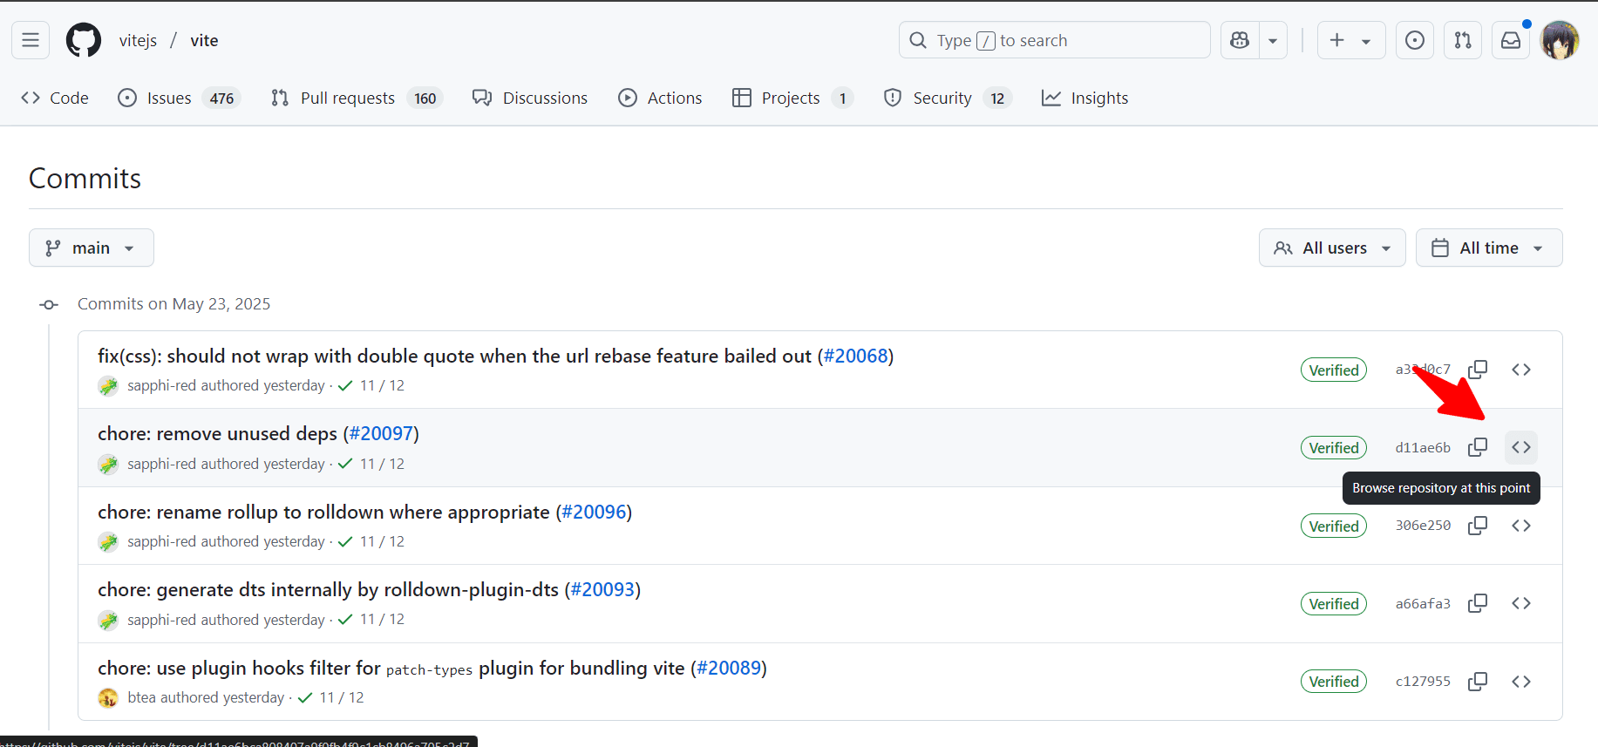Open the vite repository link
This screenshot has height=747, width=1598.
205,40
